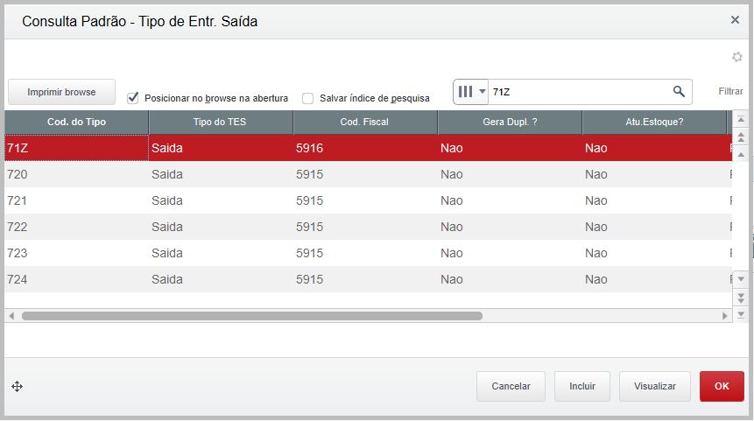Click Saida cell in row 720

pos(221,174)
